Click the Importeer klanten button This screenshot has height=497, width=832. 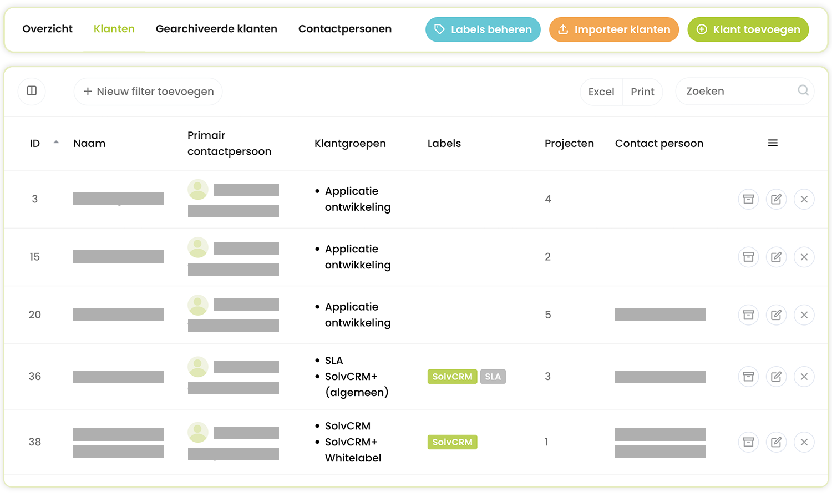point(613,29)
